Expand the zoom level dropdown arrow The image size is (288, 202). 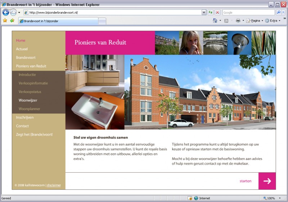280,198
